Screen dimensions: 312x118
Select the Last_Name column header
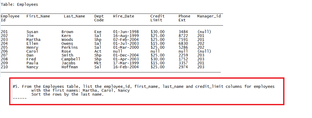point(74,16)
